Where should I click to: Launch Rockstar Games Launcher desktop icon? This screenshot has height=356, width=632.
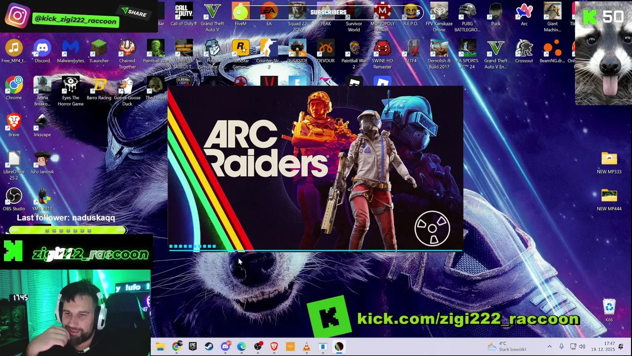click(240, 55)
